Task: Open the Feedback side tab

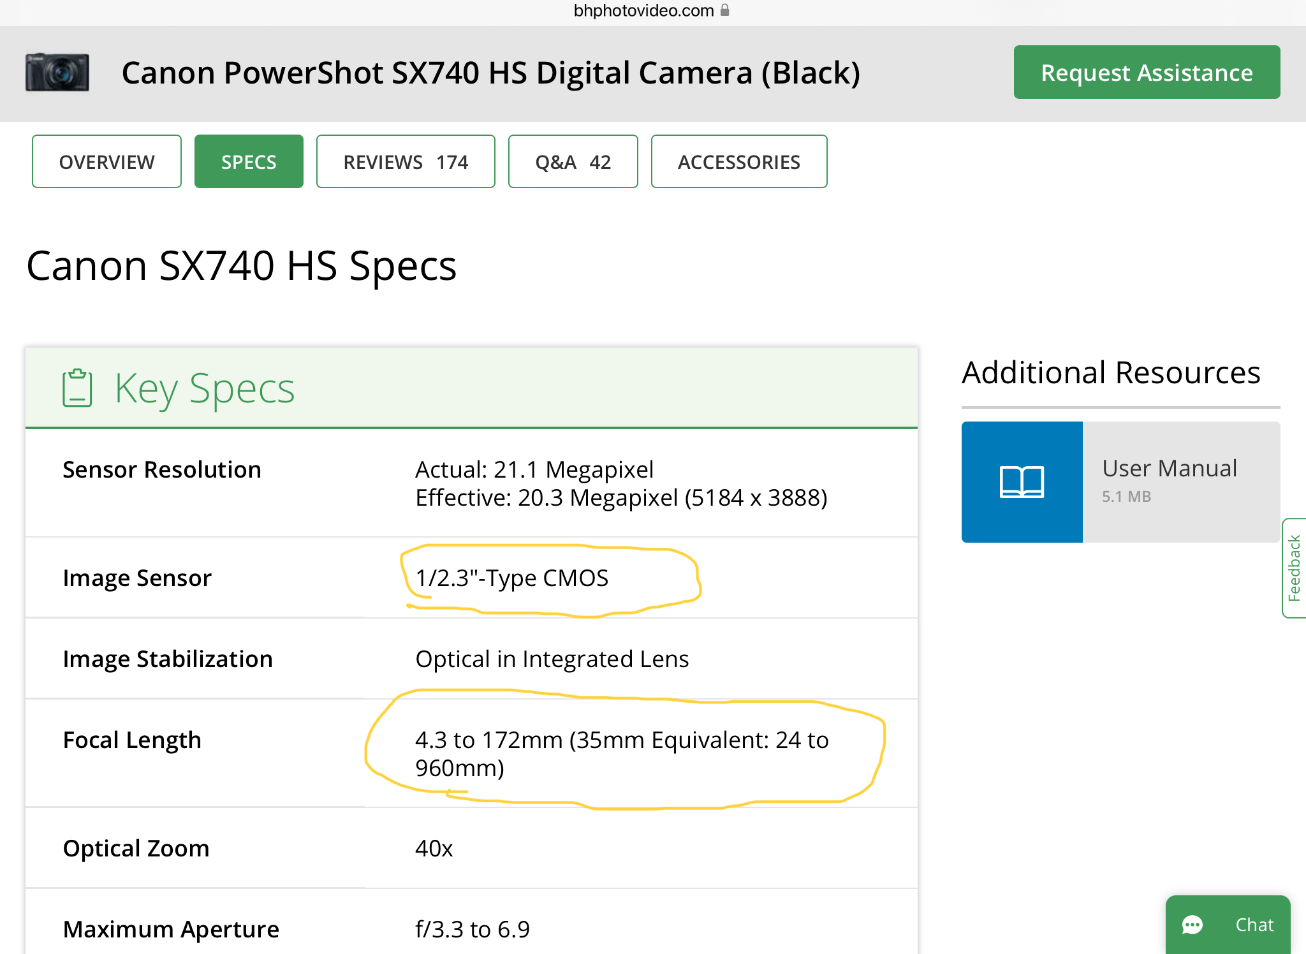Action: 1294,568
